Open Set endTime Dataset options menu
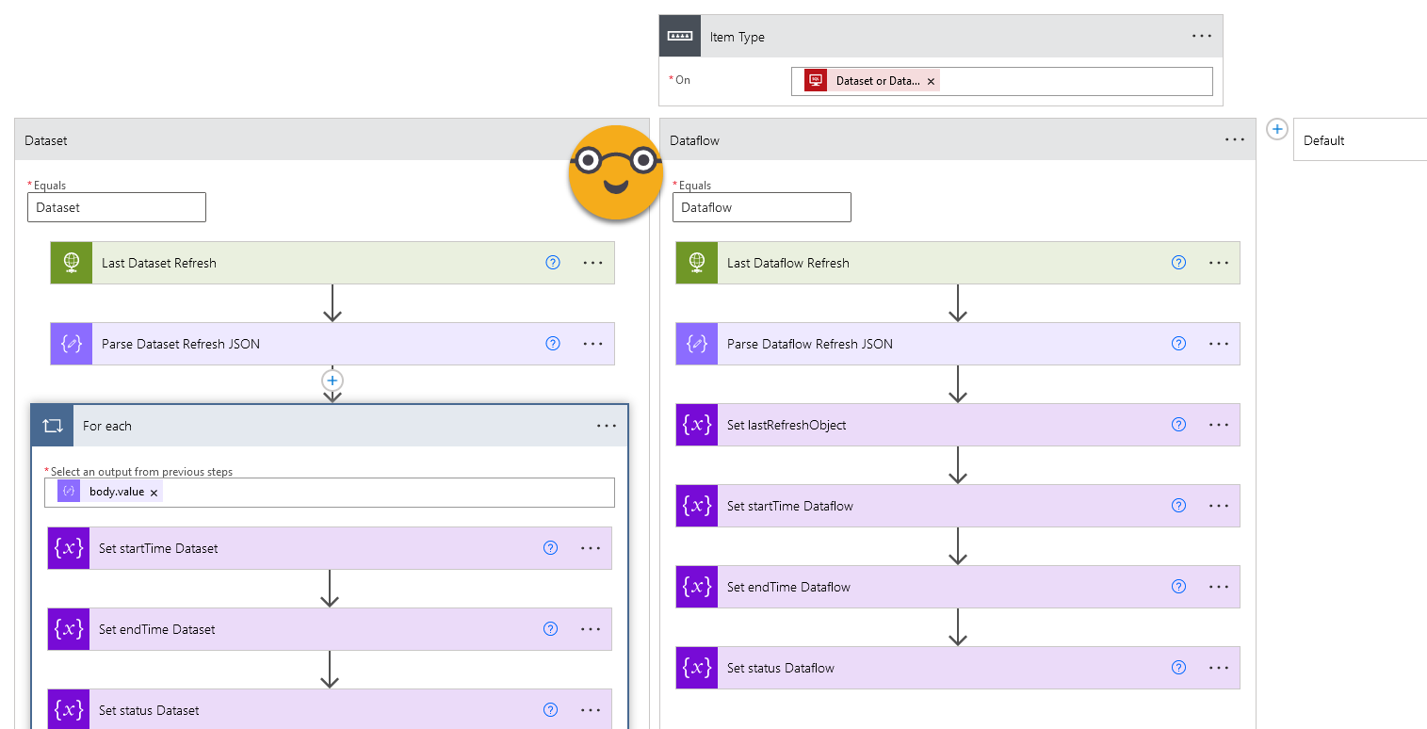Screen dimensions: 1427x729 coord(591,629)
